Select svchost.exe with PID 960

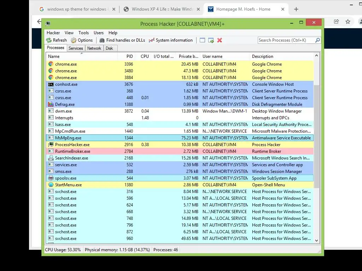(x=180, y=239)
